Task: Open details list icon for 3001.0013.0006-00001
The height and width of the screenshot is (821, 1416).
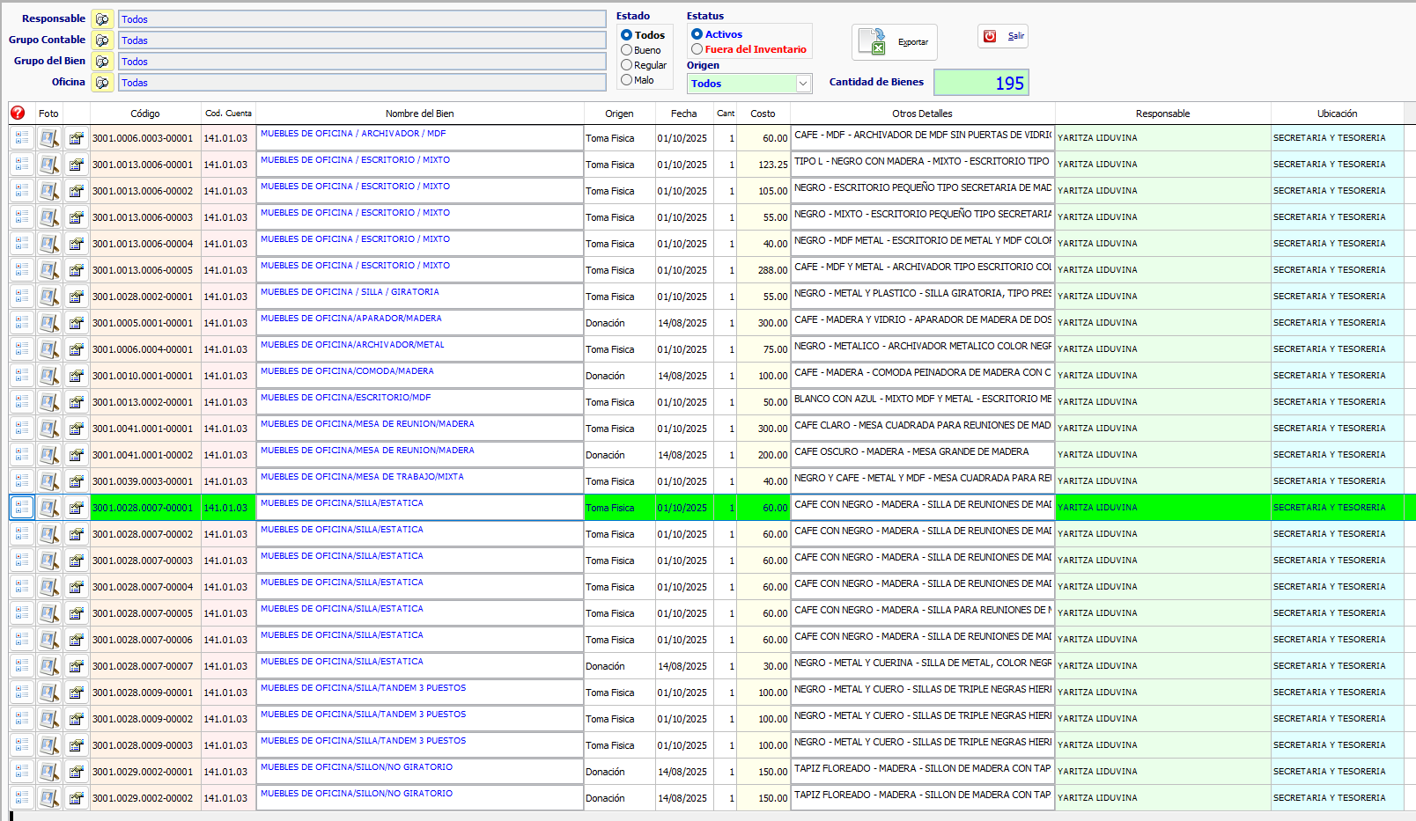Action: [22, 165]
